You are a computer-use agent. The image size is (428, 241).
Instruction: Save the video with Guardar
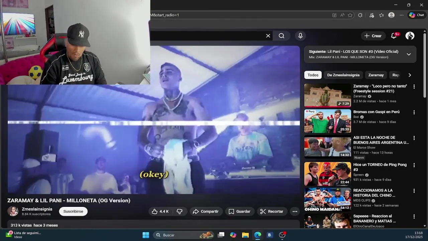[239, 212]
